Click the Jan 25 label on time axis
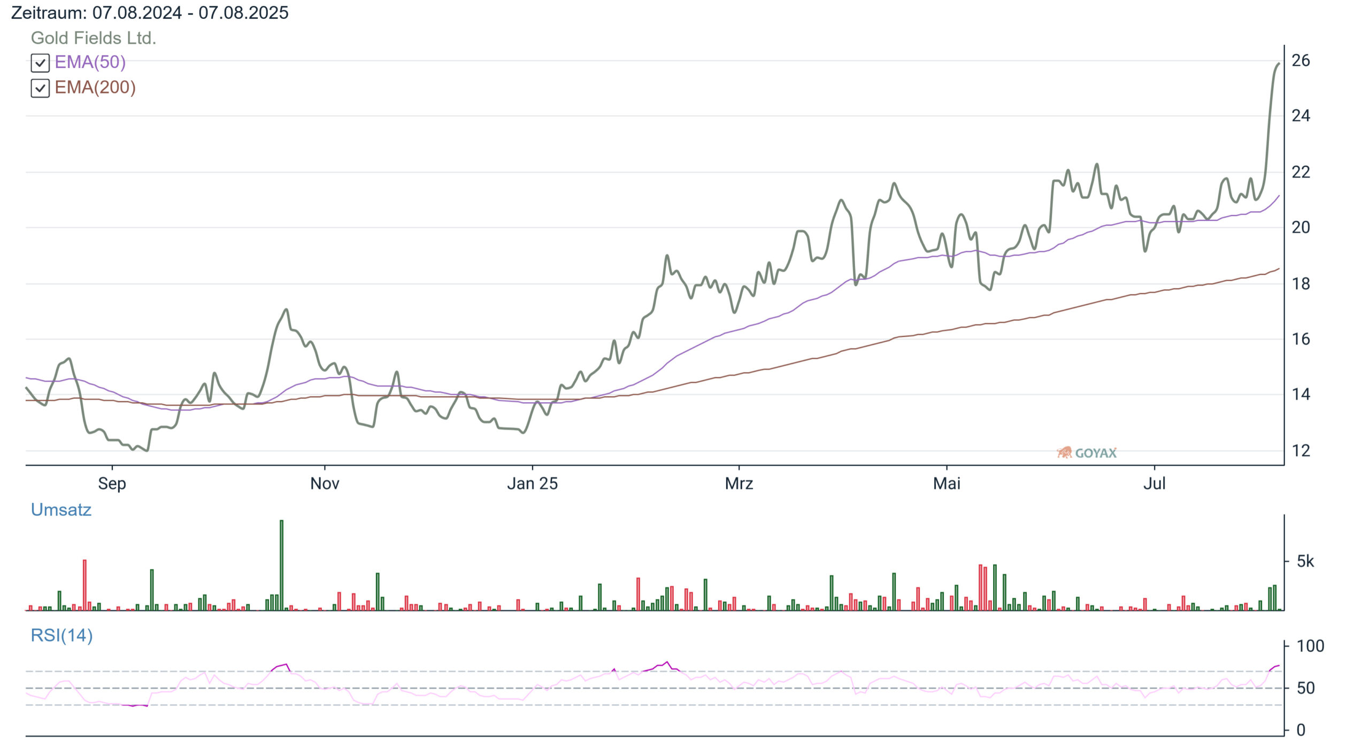The image size is (1369, 741). pos(532,484)
